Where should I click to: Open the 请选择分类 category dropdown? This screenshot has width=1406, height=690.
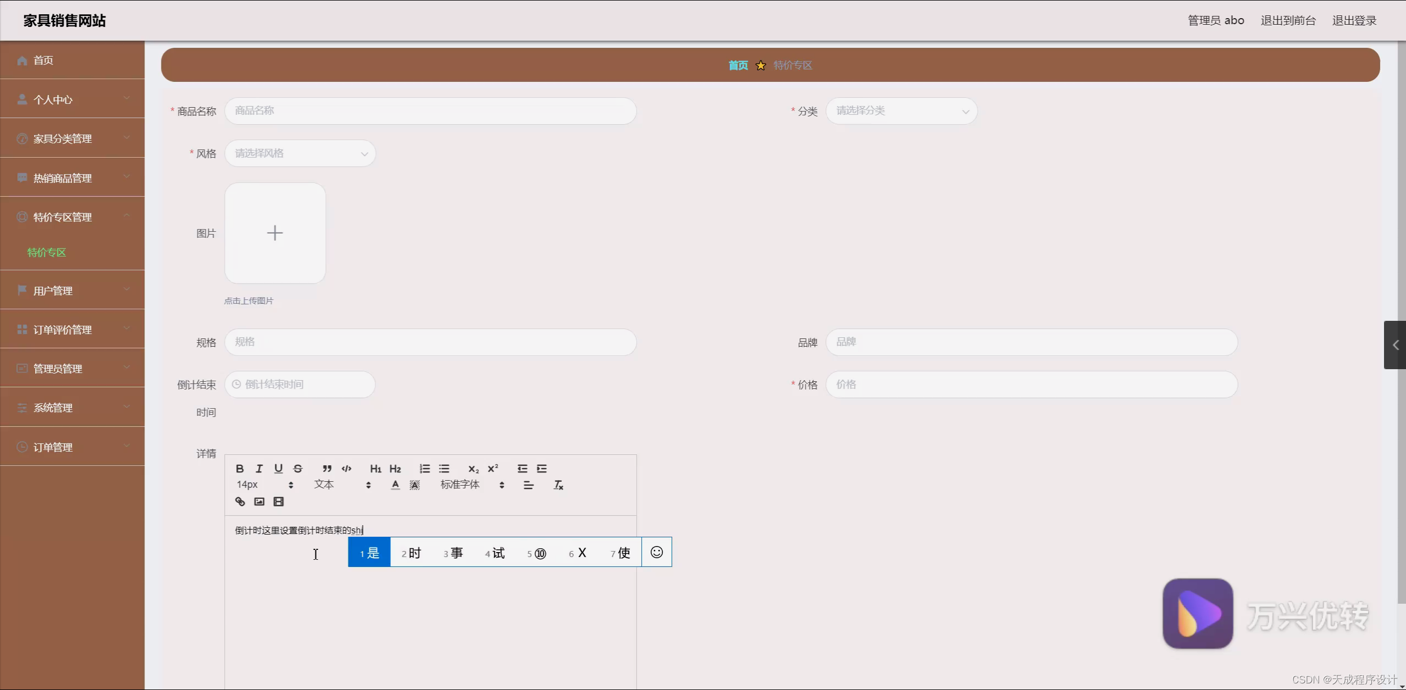point(901,111)
